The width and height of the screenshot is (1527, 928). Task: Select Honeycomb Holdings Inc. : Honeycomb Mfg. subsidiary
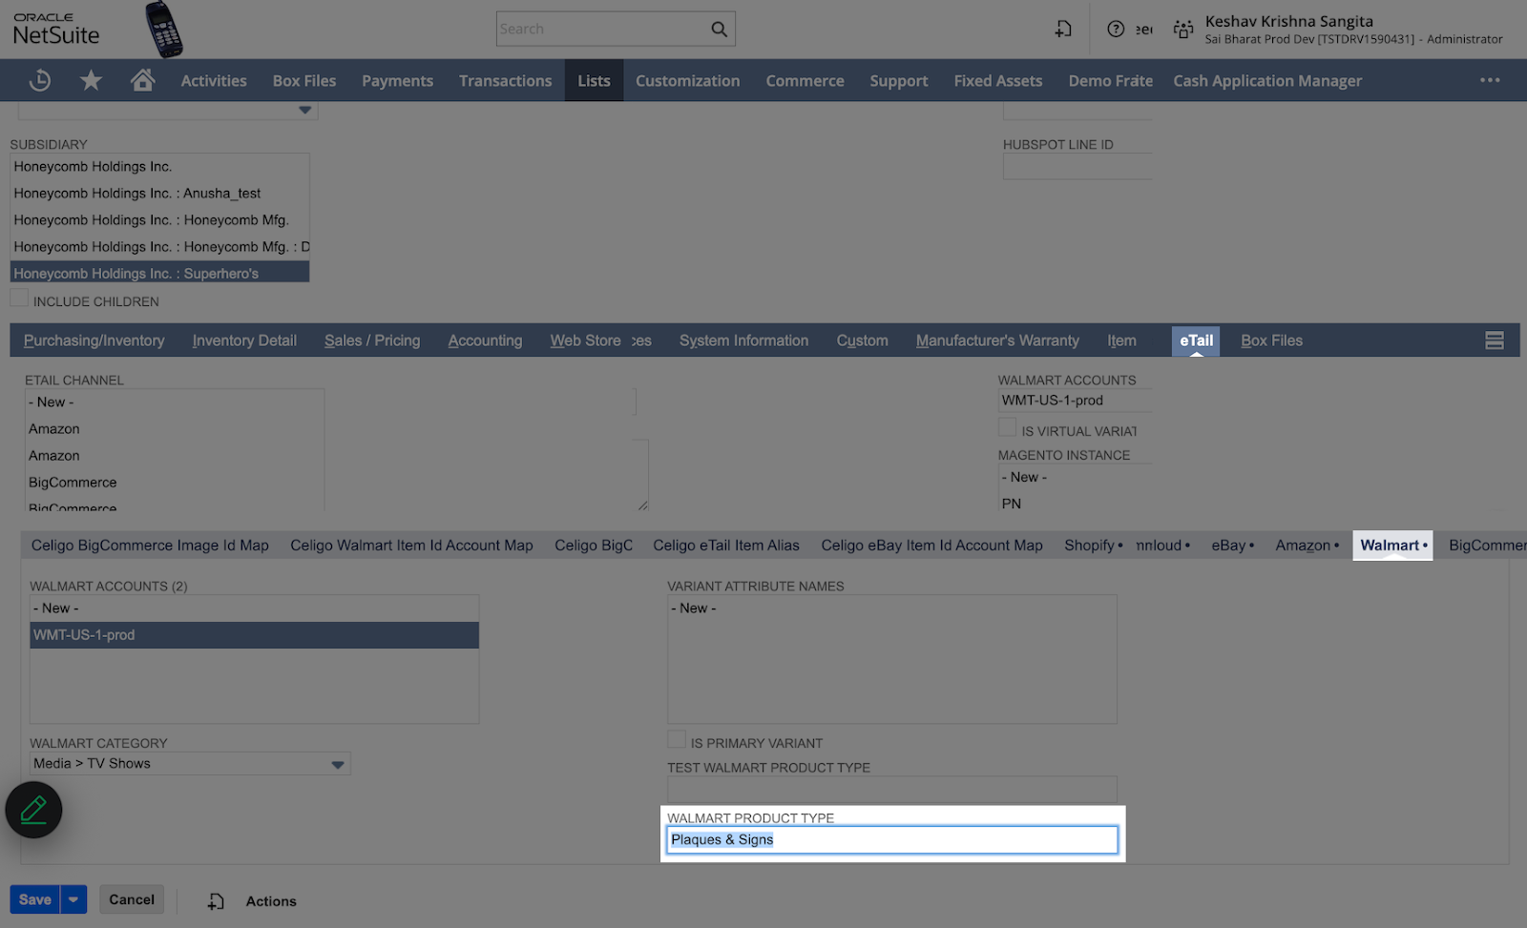[x=159, y=220]
